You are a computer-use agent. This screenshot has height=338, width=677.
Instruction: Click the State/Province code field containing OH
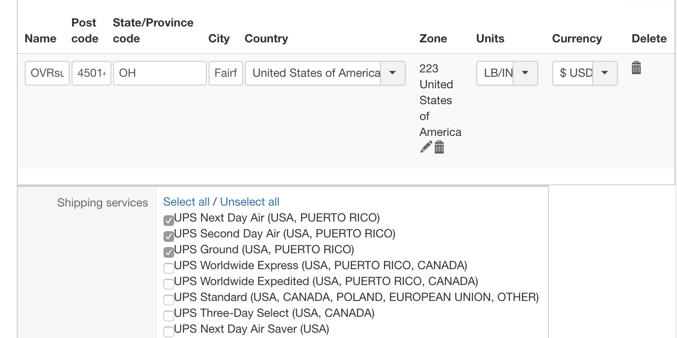(x=160, y=73)
